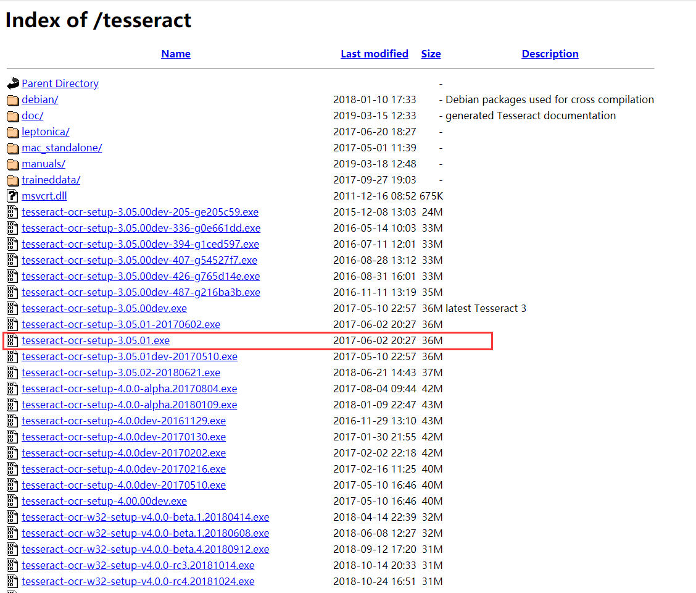Click the folder icon next to leptonica/
The width and height of the screenshot is (696, 593).
[x=13, y=132]
